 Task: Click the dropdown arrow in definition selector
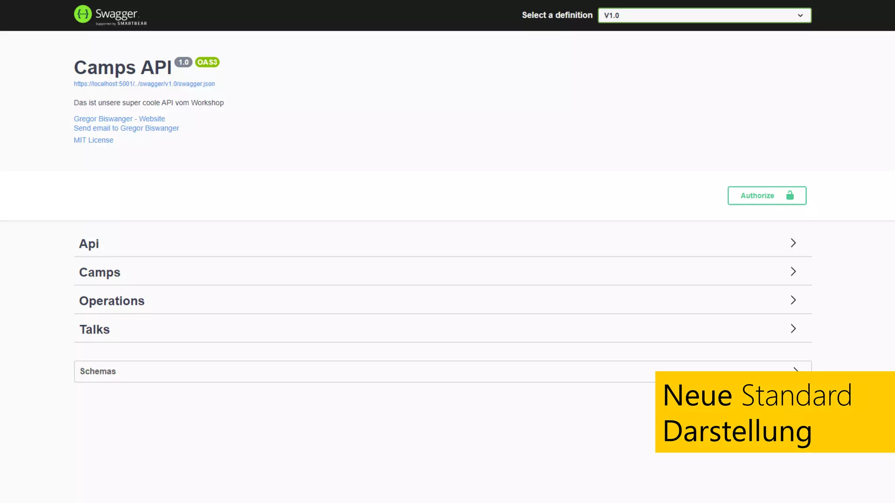(x=800, y=15)
